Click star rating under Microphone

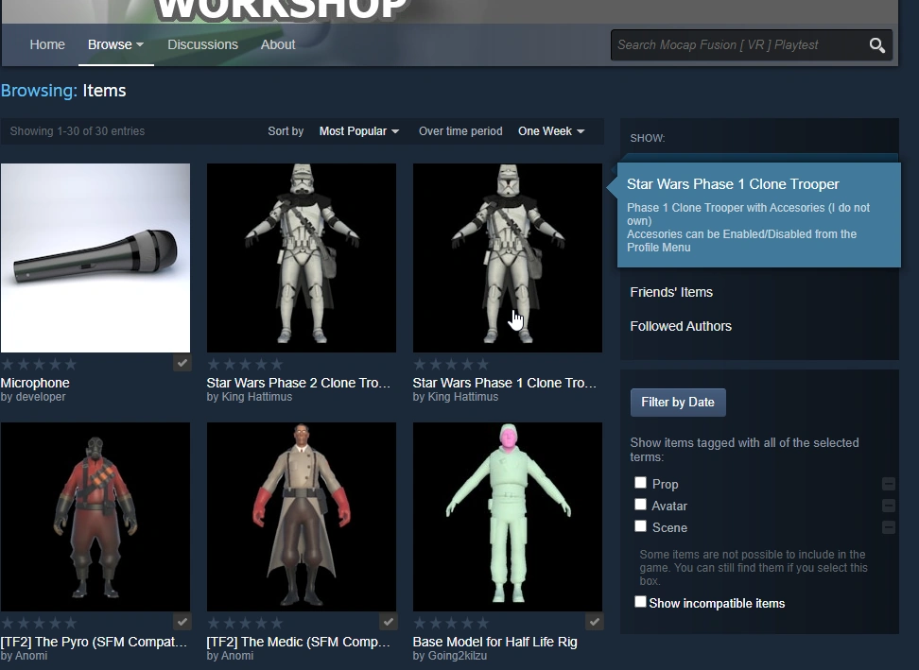coord(39,364)
